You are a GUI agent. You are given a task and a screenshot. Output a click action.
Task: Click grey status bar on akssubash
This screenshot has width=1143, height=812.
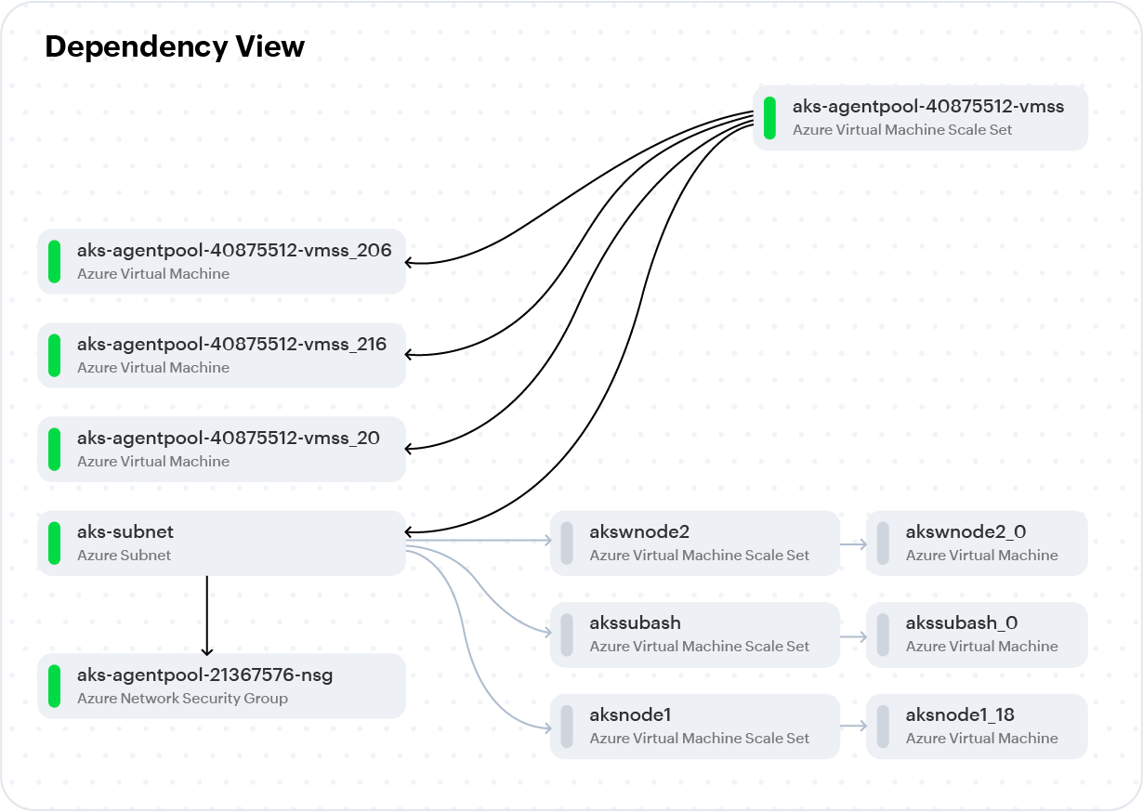[567, 635]
